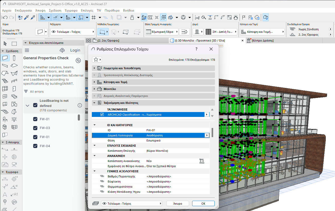Viewport: 335px width, 211px height.
Task: Select the Marquee tool
Action: (14, 44)
